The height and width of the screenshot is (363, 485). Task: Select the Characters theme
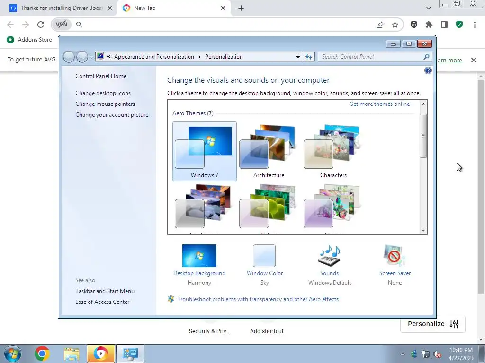(333, 151)
